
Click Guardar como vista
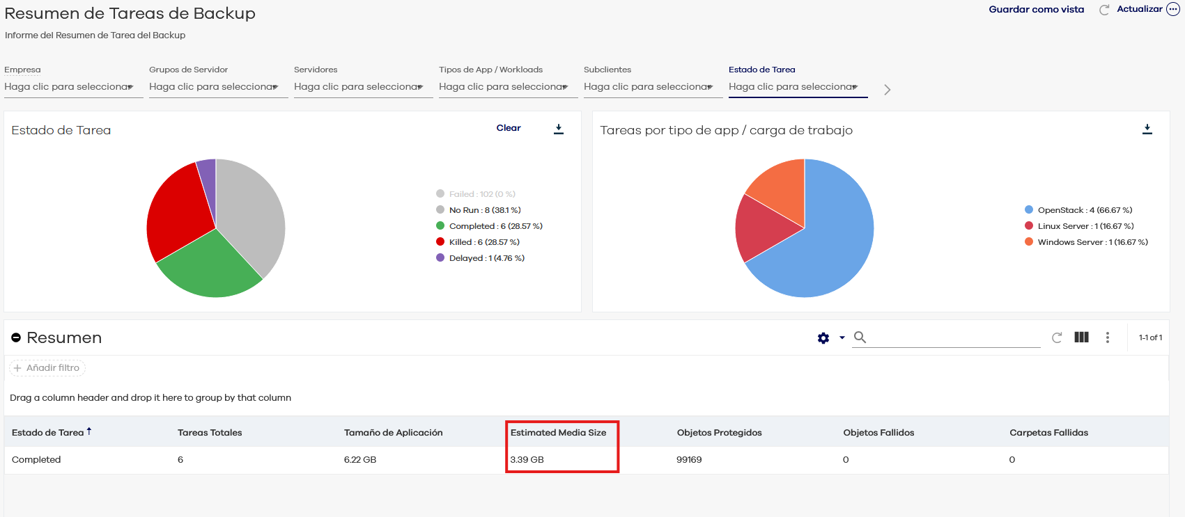pos(1036,10)
